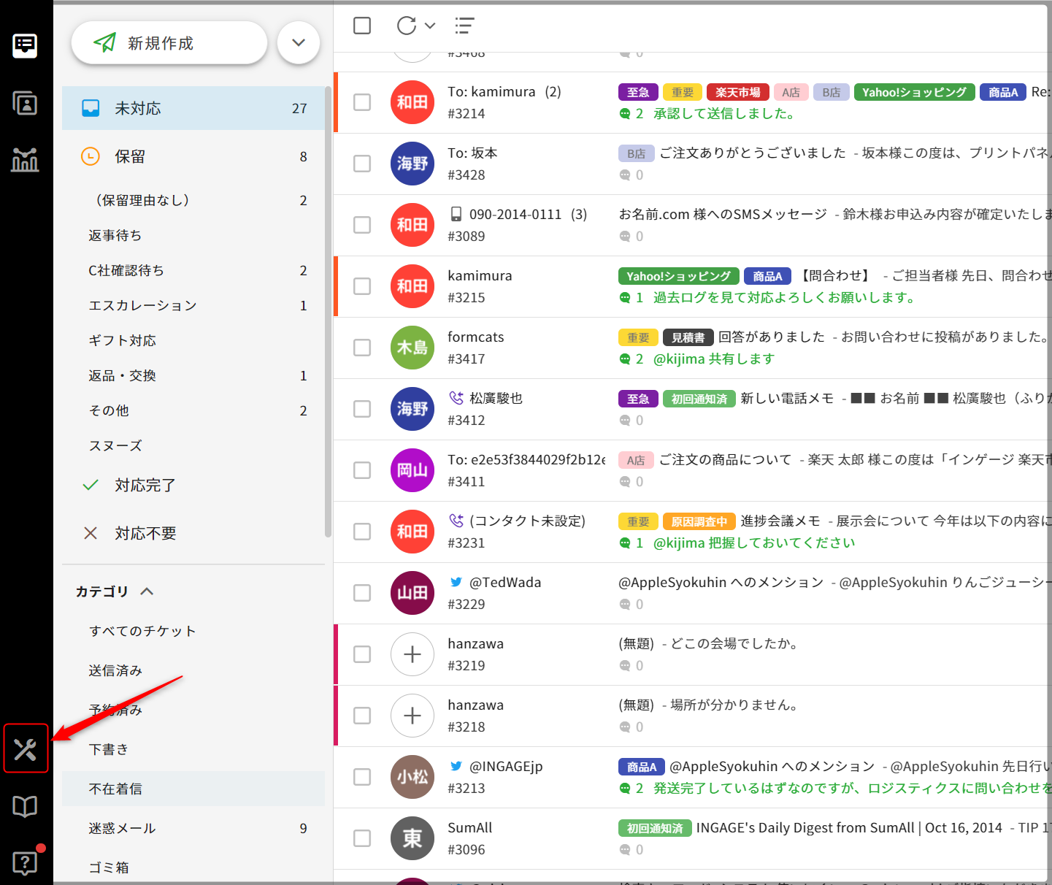The height and width of the screenshot is (885, 1052).
Task: Open the refresh dropdown arrow
Action: click(x=430, y=26)
